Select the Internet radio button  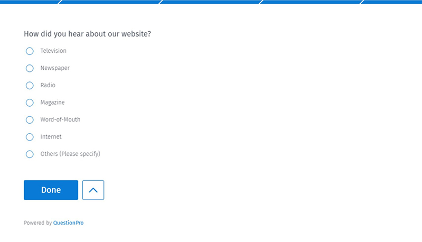(x=30, y=137)
